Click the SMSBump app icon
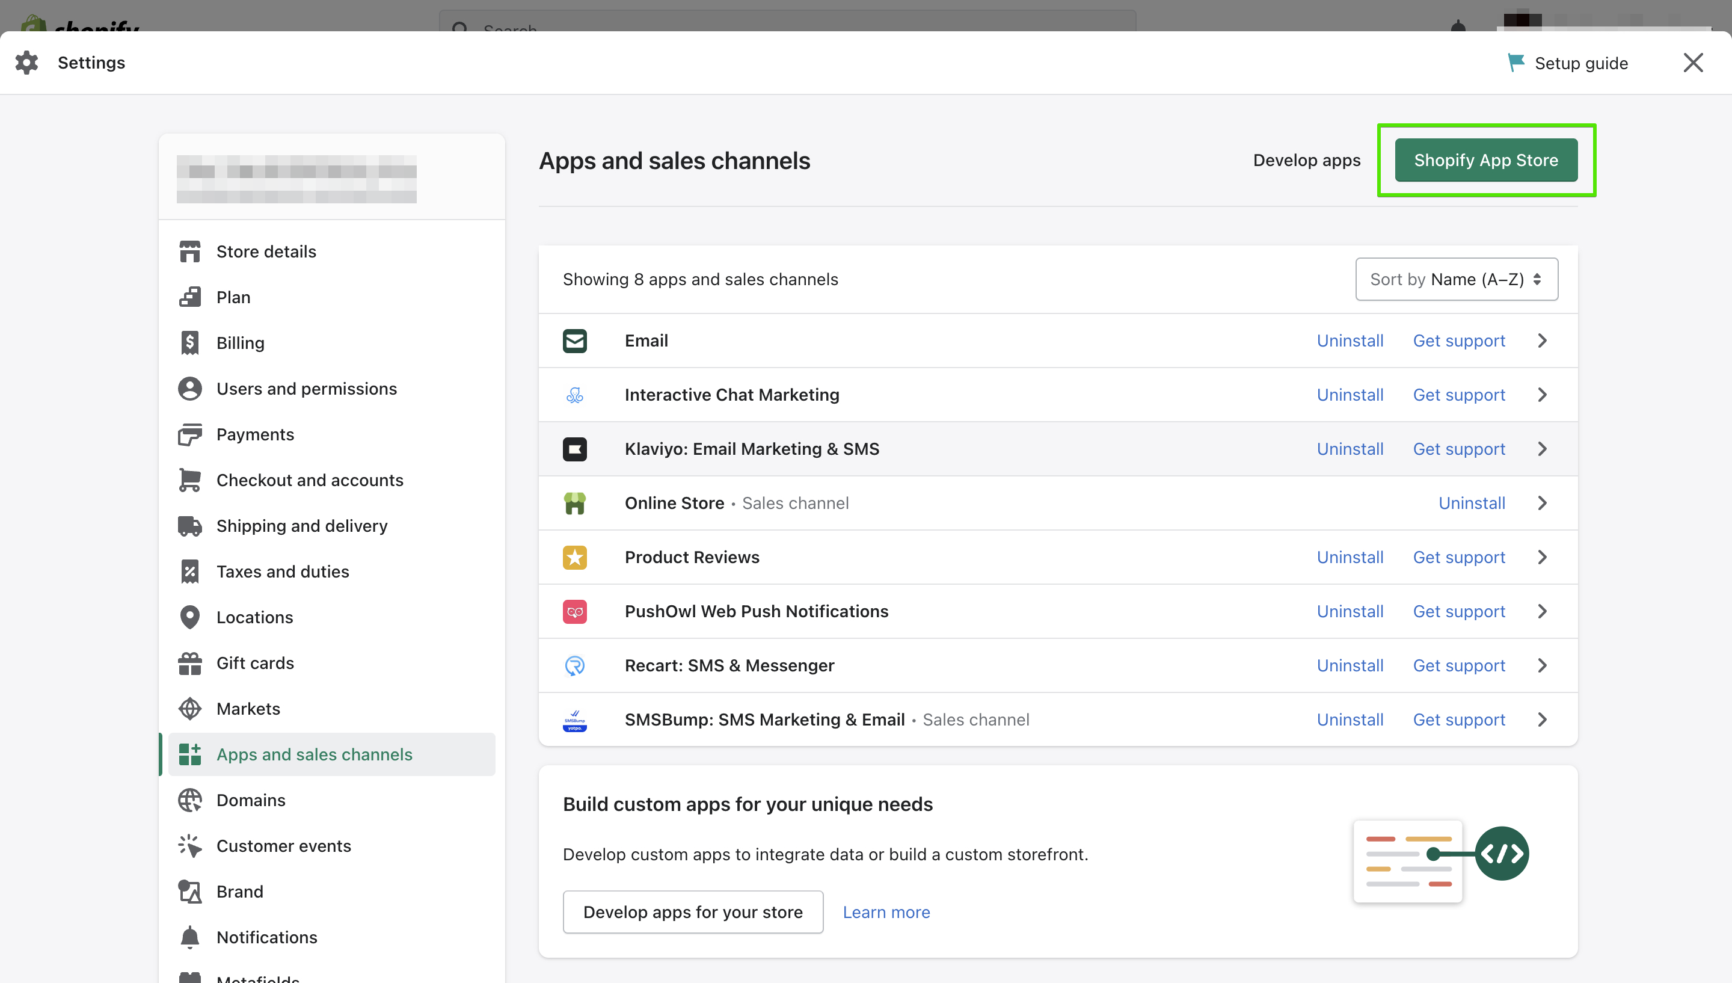The width and height of the screenshot is (1732, 983). pyautogui.click(x=575, y=720)
